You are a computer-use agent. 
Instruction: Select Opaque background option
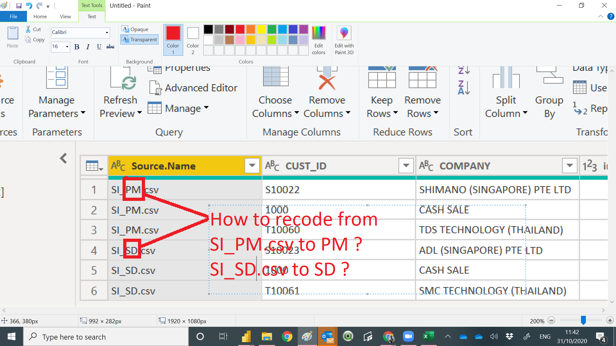click(x=135, y=29)
